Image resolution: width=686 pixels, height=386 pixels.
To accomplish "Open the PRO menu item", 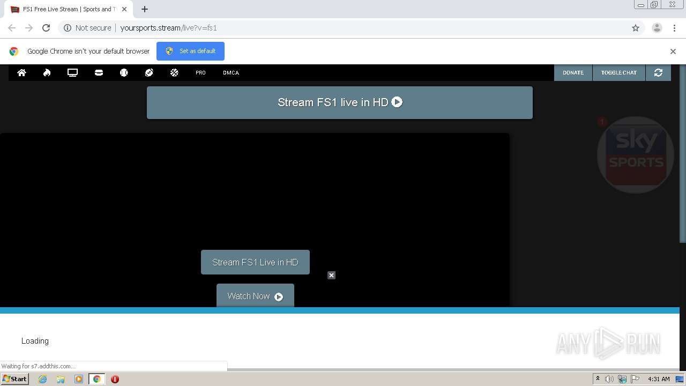I will coord(200,73).
